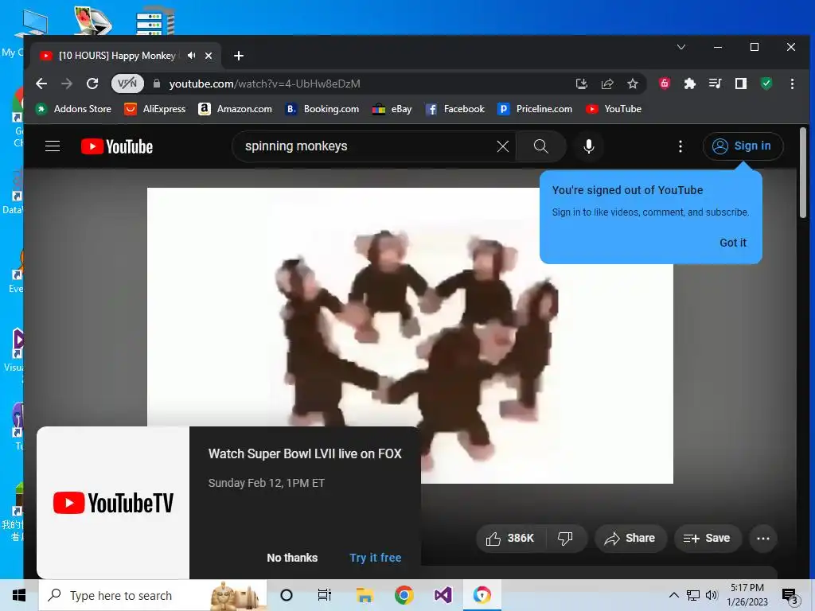Click green shield security icon
Viewport: 815px width, 611px height.
pyautogui.click(x=766, y=84)
